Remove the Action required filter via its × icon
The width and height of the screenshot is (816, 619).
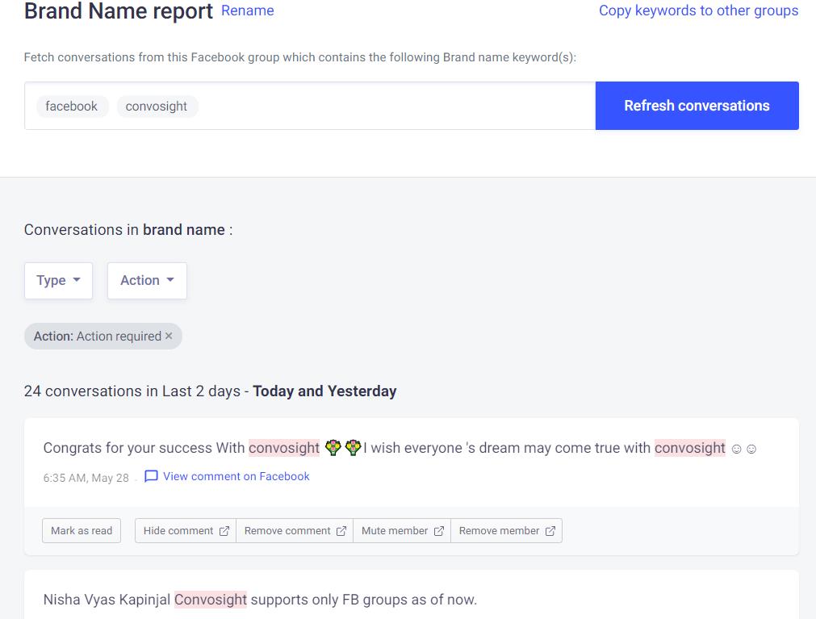click(x=169, y=336)
